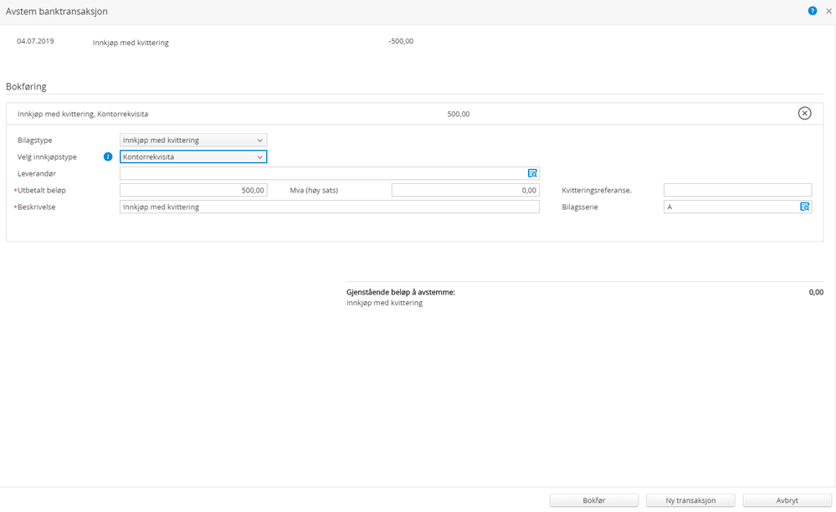836x512 pixels.
Task: Click the Innkjøp med kvittering text in top row
Action: (131, 43)
